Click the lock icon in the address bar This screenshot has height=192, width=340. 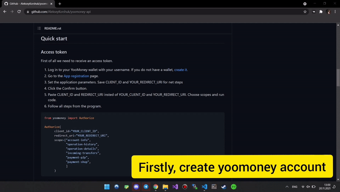(28, 12)
